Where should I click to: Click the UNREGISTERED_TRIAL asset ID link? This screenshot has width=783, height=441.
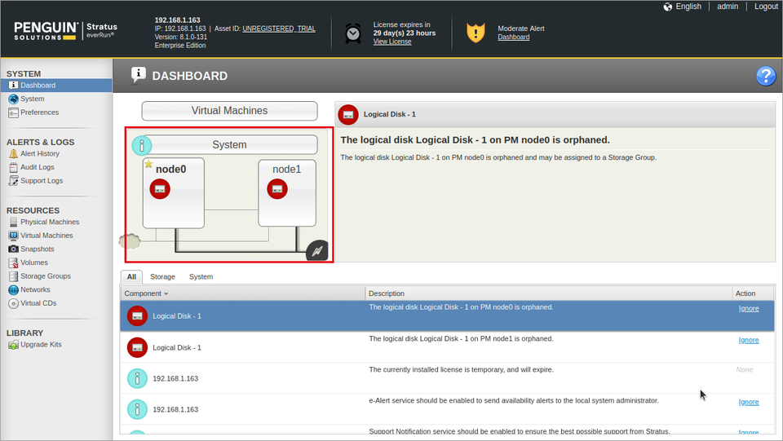(279, 29)
